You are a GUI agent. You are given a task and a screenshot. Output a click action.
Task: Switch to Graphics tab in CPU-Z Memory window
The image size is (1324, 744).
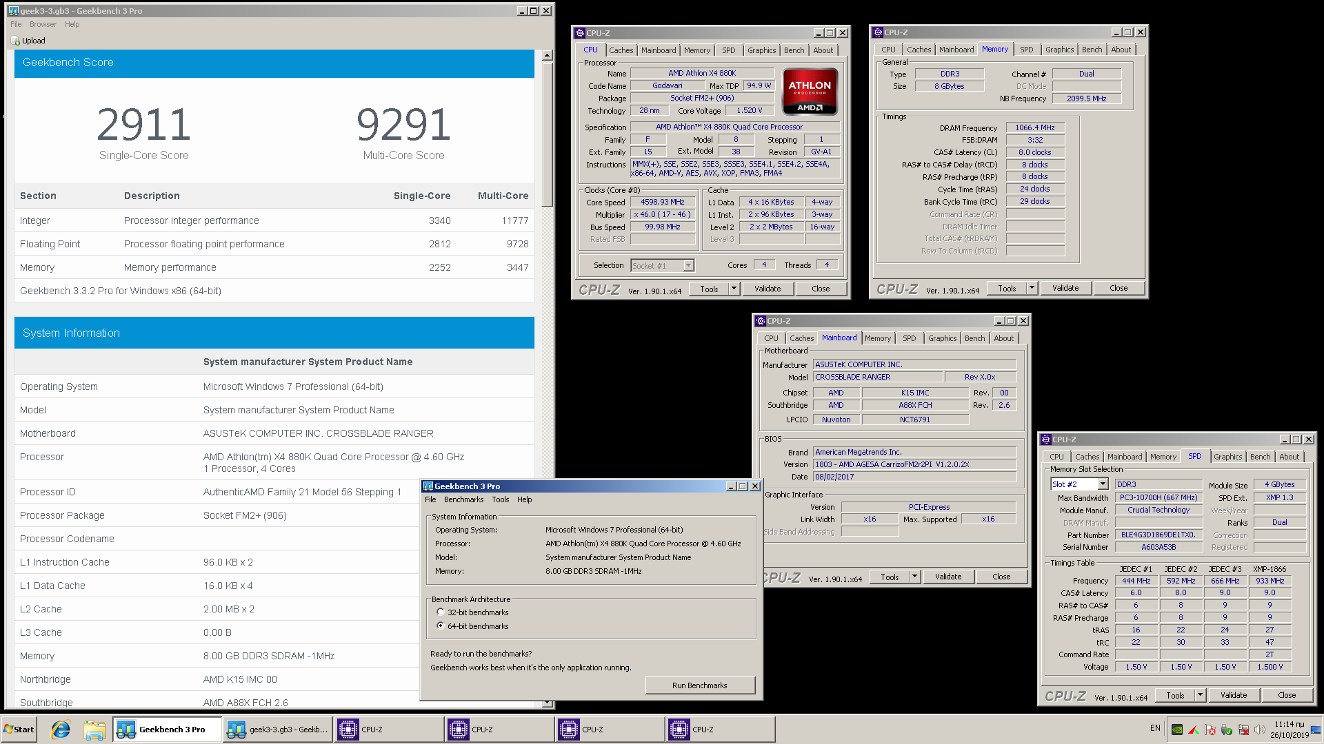coord(1059,50)
